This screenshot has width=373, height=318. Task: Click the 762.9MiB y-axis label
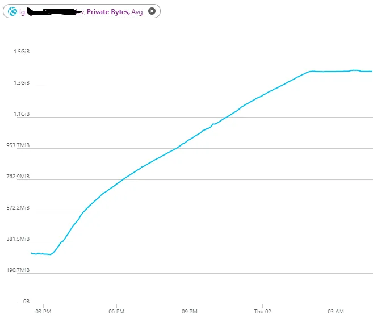pos(18,177)
